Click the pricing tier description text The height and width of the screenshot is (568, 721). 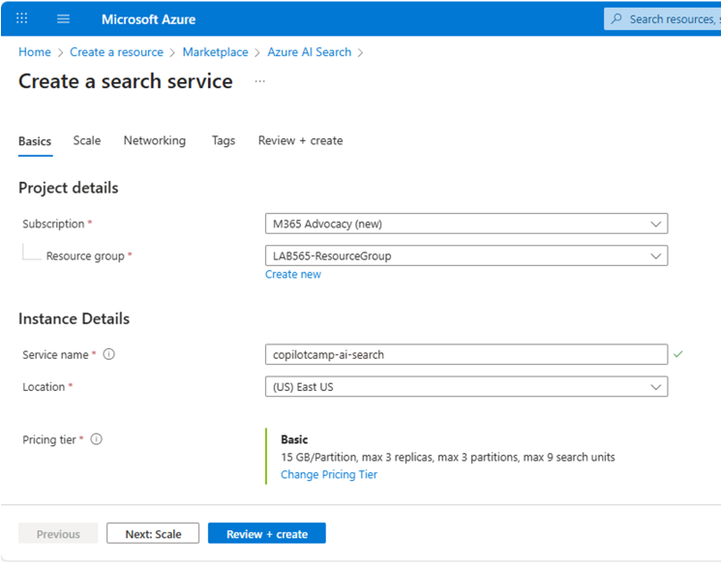[x=448, y=457]
